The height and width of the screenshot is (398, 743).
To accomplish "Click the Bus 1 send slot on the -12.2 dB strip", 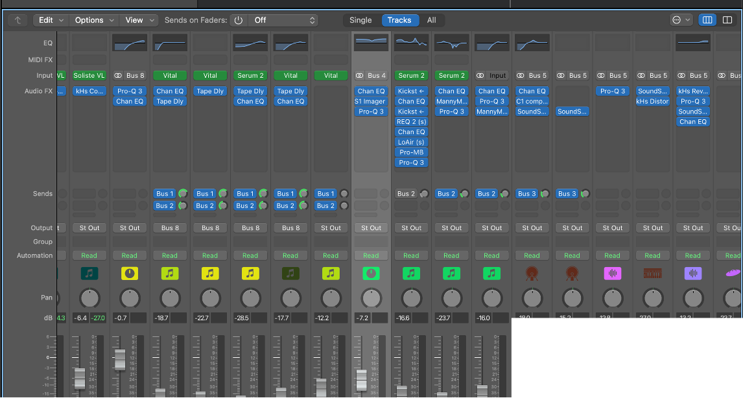I will pyautogui.click(x=325, y=194).
